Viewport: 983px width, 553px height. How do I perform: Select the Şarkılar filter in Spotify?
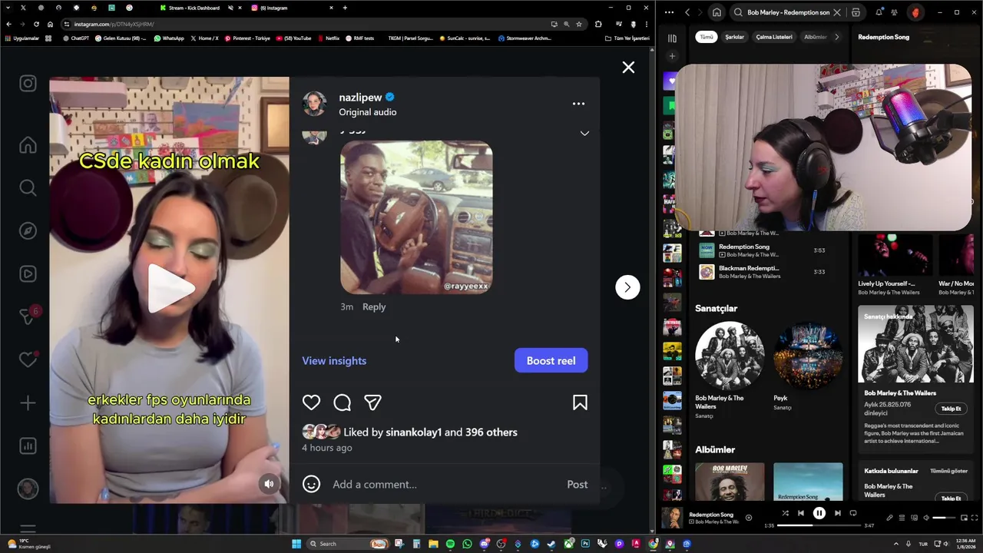(x=735, y=37)
